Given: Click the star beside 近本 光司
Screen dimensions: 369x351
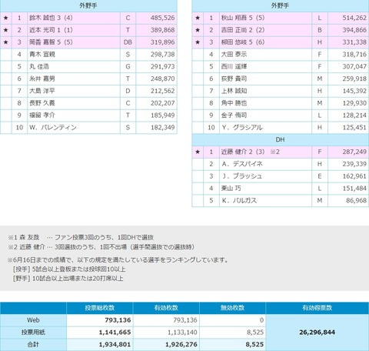Looking at the screenshot, I should (6, 30).
